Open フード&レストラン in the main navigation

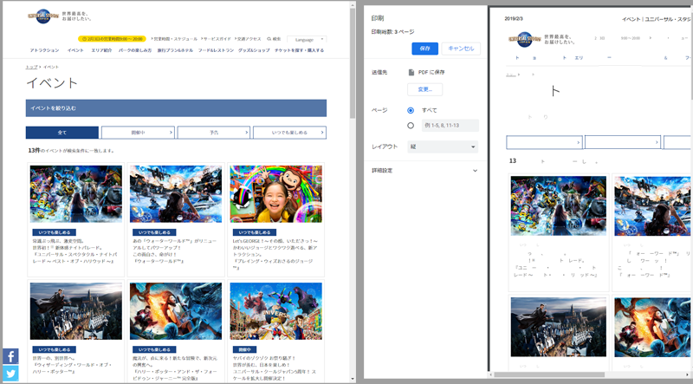tap(216, 50)
